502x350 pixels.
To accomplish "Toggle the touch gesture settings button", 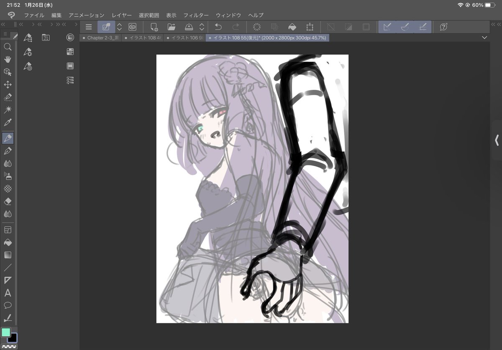I will click(x=106, y=27).
